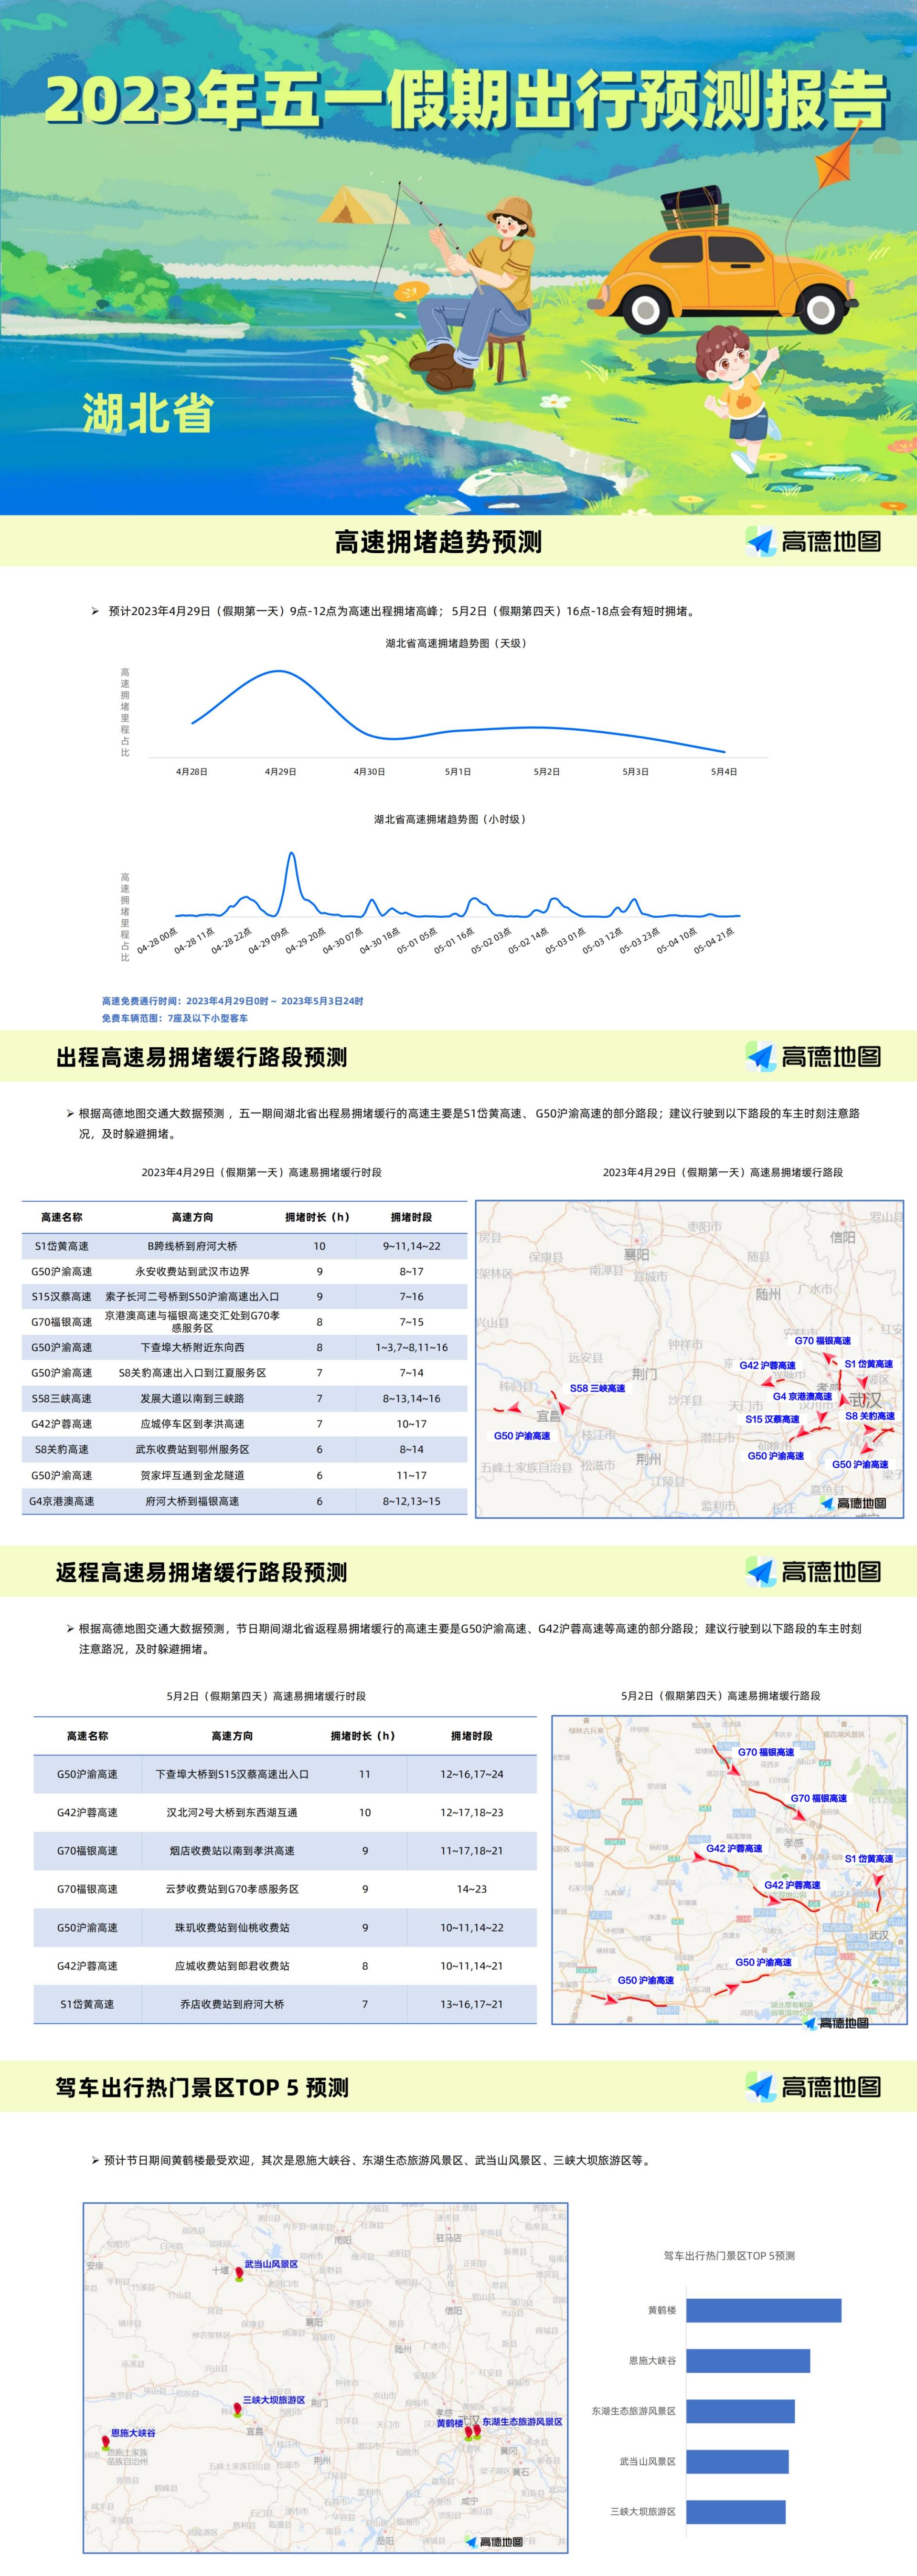Select the 恩施大峡谷 map marker
This screenshot has width=917, height=2576.
105,2443
